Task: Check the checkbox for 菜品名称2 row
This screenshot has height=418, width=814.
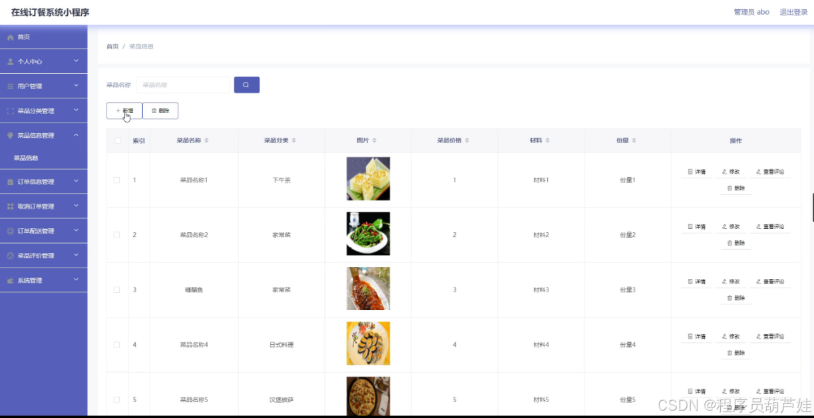Action: pos(117,235)
